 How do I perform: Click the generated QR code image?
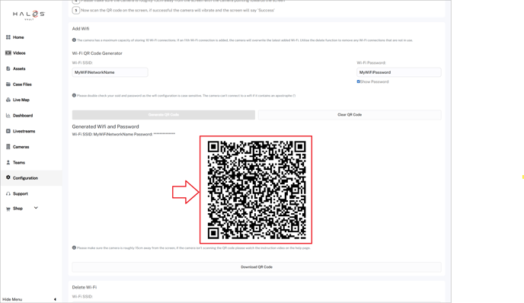click(257, 190)
